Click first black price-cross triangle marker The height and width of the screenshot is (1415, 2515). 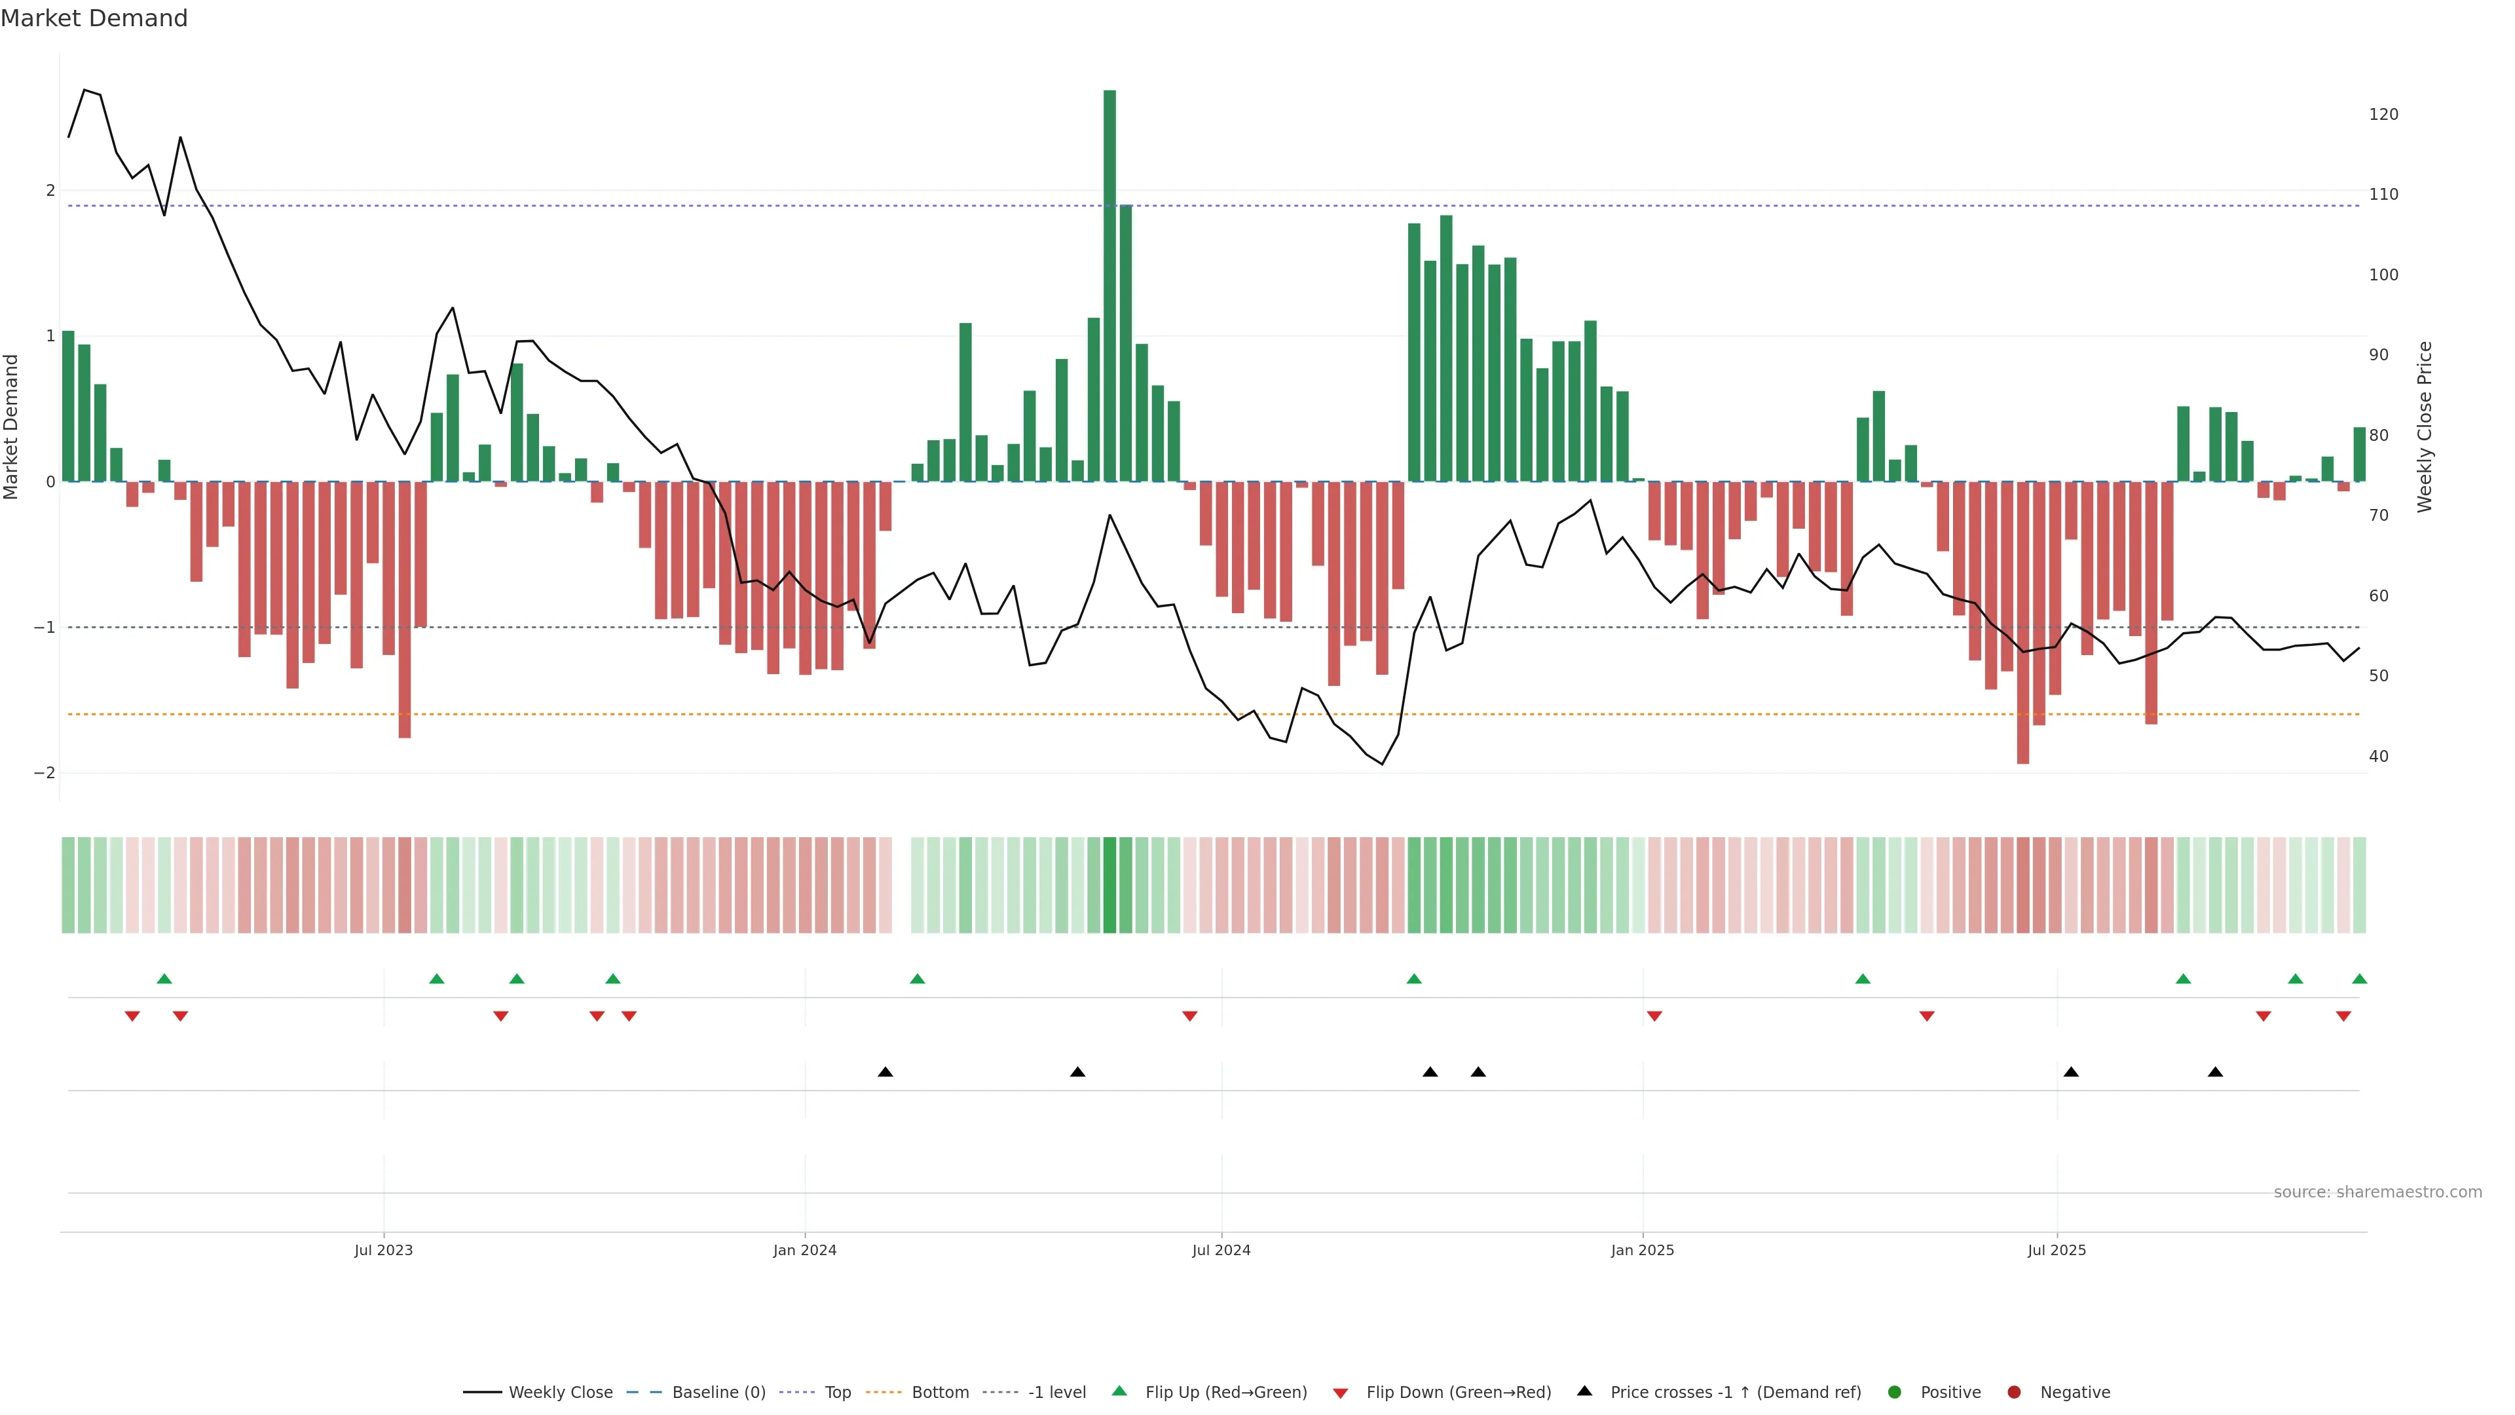(x=885, y=1072)
